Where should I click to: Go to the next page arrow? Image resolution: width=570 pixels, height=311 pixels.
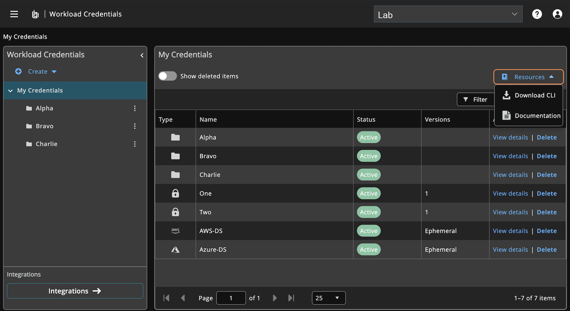click(275, 298)
